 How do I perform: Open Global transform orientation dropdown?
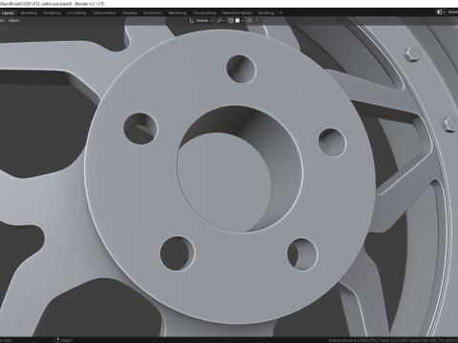point(203,21)
